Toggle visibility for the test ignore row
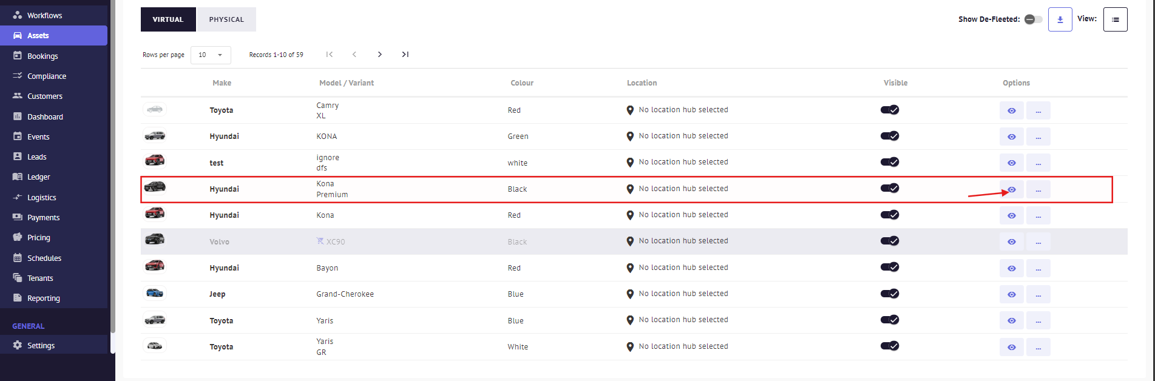This screenshot has height=381, width=1155. pyautogui.click(x=890, y=162)
